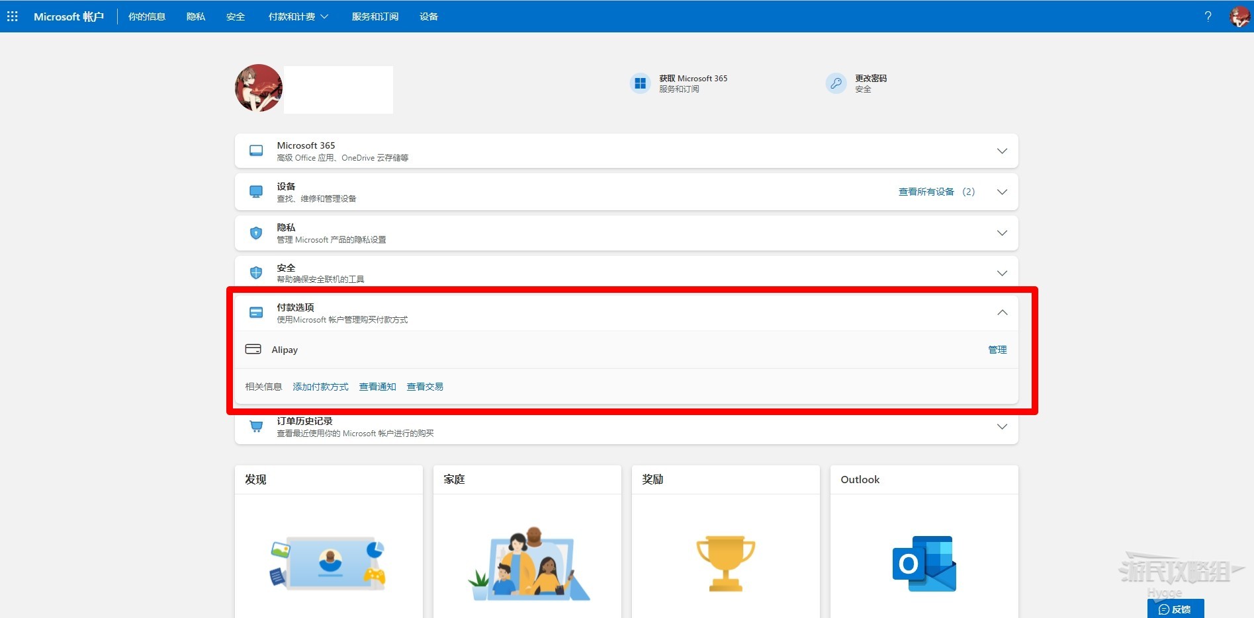Expand the Microsoft 365 section chevron
Image resolution: width=1254 pixels, height=618 pixels.
1002,151
